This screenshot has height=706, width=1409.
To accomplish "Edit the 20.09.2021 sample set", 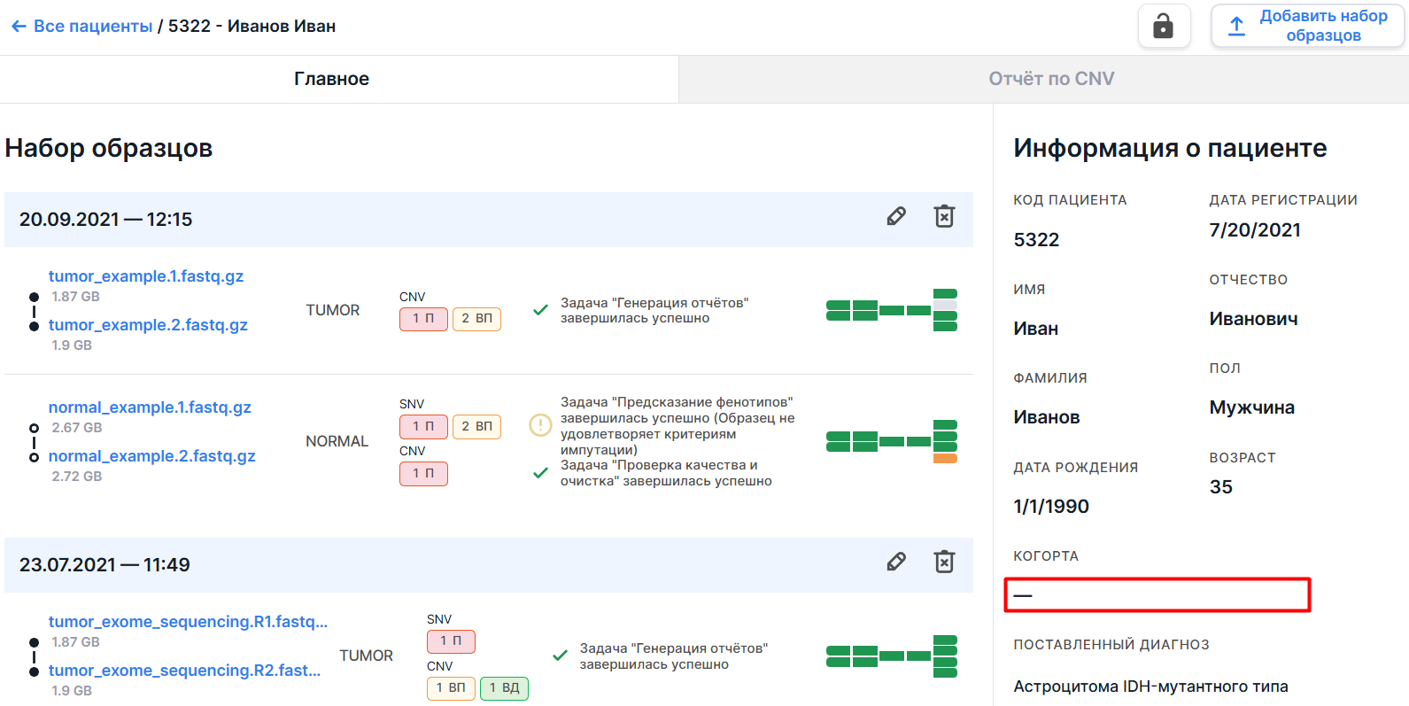I will 896,217.
